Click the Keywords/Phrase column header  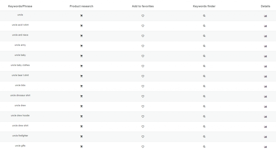click(20, 6)
